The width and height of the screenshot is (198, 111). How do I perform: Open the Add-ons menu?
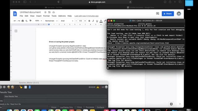click(x=62, y=16)
